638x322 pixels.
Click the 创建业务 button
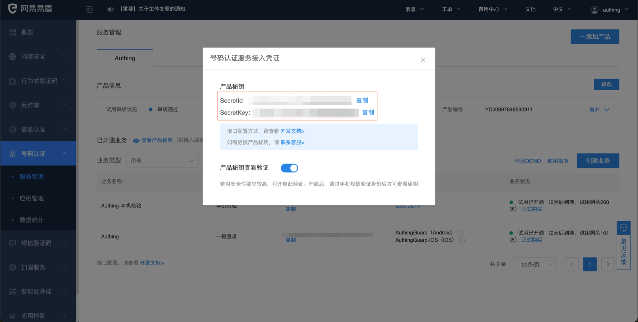click(598, 161)
